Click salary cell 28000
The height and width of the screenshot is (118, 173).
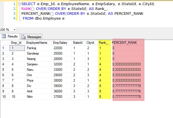(x=61, y=59)
